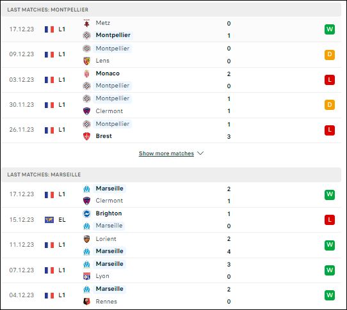
Task: Click the Lorient club crest icon
Action: [87, 239]
